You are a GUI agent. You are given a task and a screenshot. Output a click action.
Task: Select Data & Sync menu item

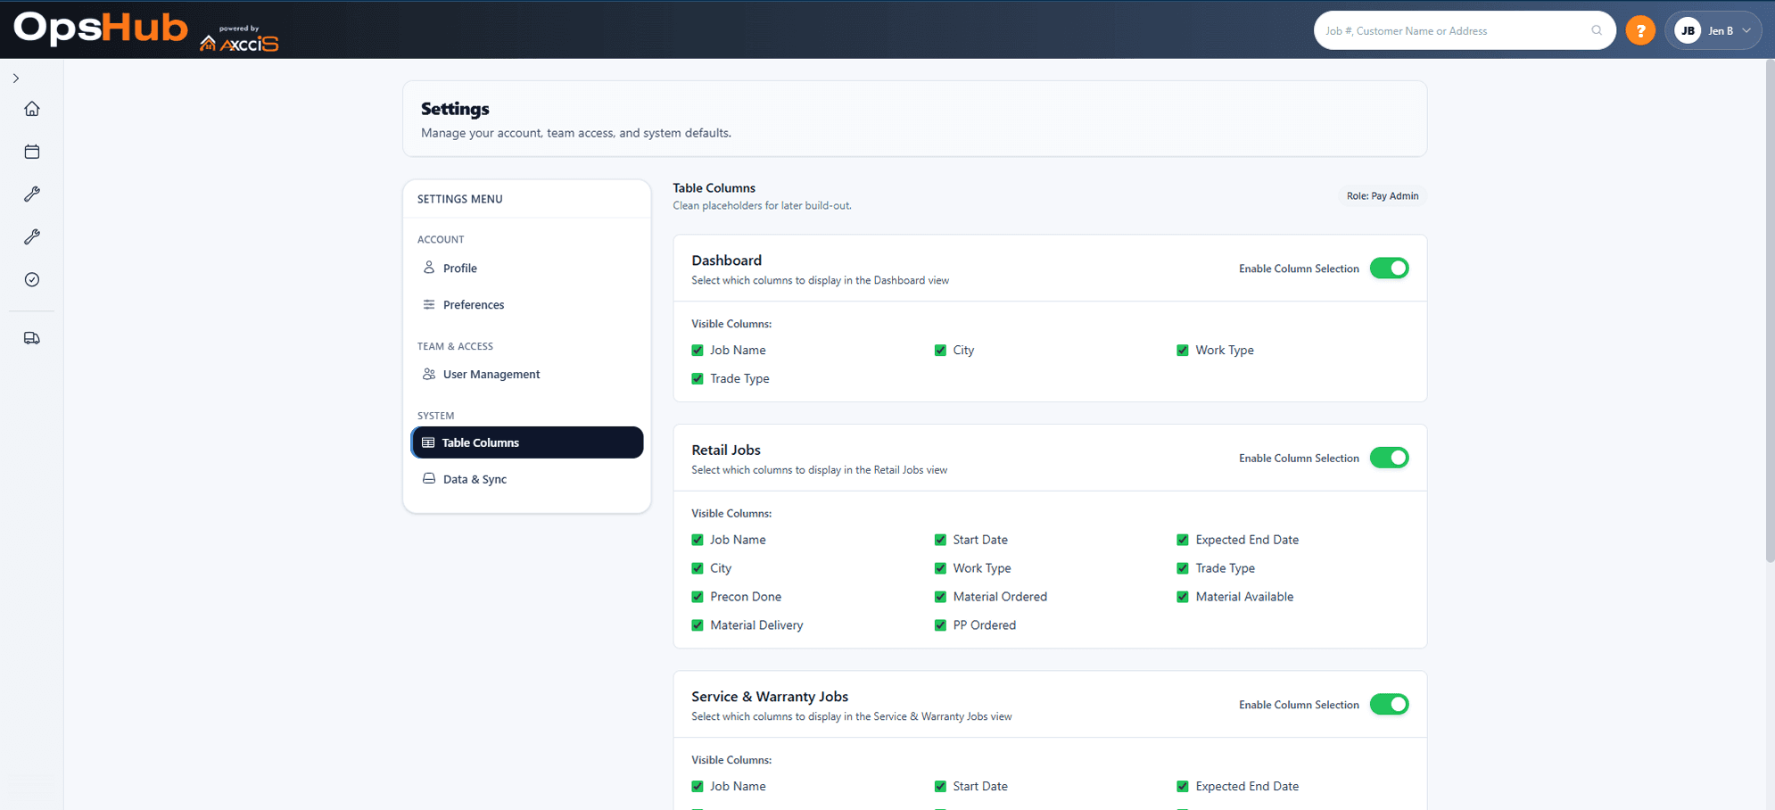tap(474, 479)
